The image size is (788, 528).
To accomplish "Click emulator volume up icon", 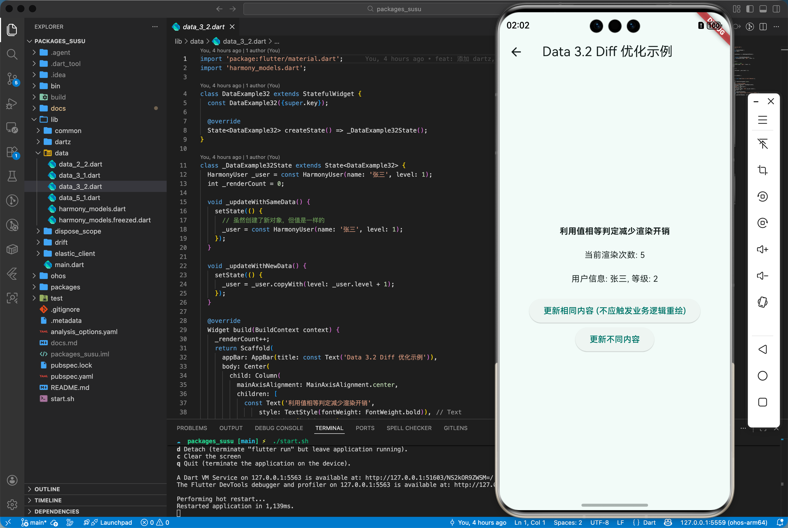I will pos(762,250).
